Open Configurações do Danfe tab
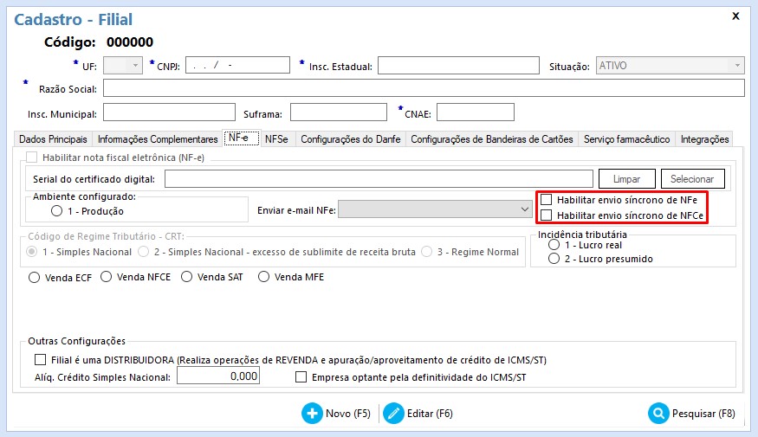758x437 pixels. pyautogui.click(x=351, y=138)
